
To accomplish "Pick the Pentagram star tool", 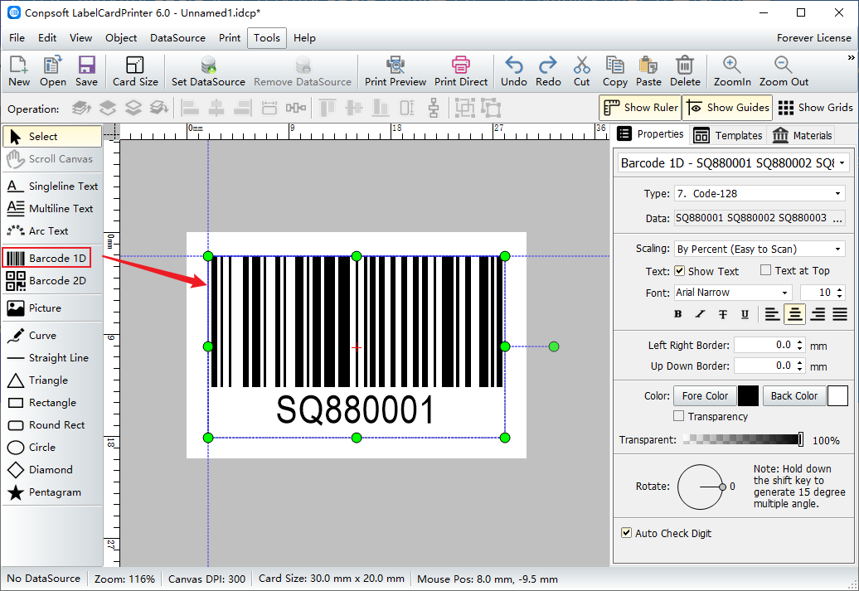I will point(52,492).
